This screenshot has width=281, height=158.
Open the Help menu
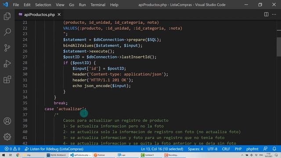[114, 5]
